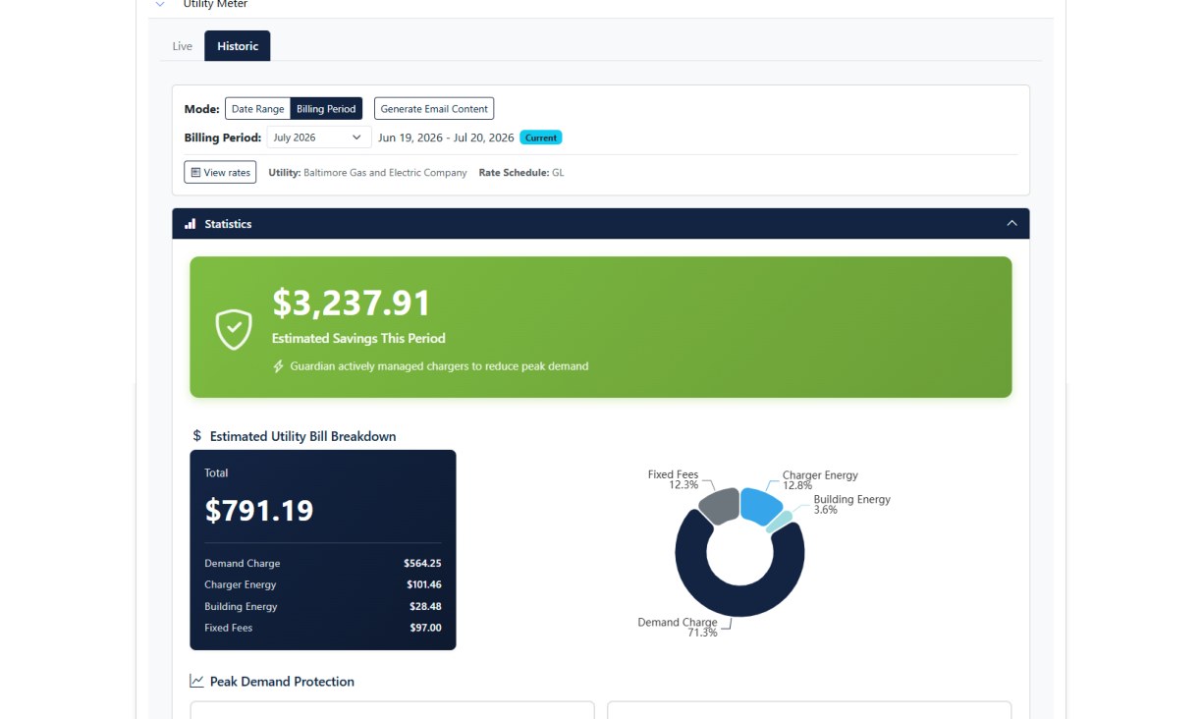Click the $3,237.91 estimated savings amount
The width and height of the screenshot is (1202, 719).
(x=352, y=303)
